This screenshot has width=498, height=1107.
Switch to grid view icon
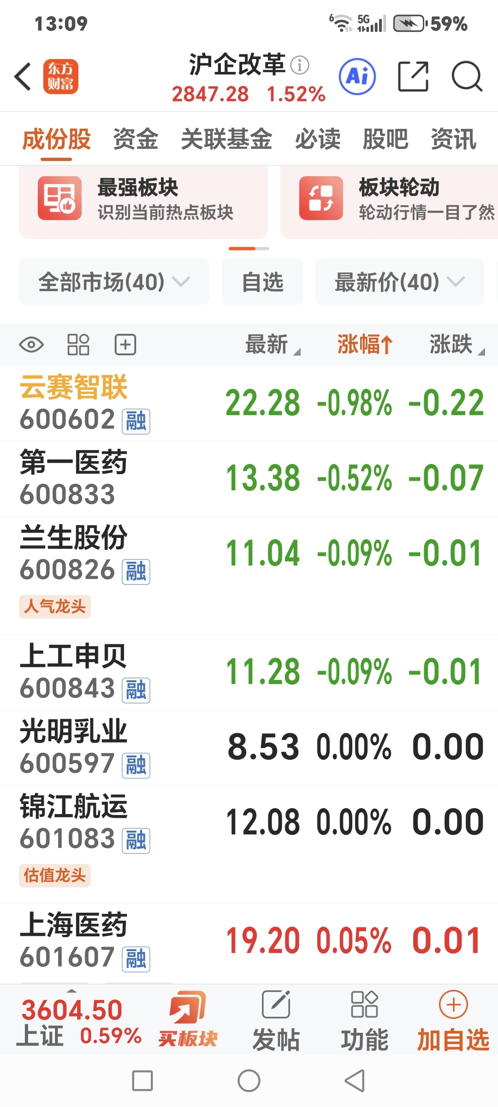click(78, 345)
